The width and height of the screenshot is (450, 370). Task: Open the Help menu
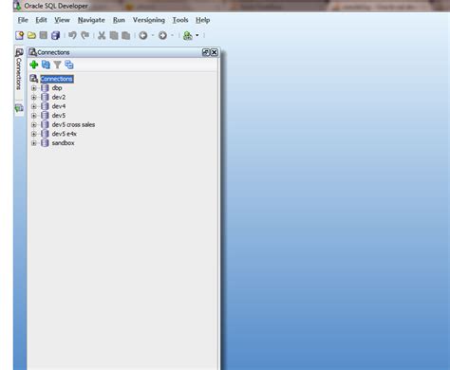(202, 20)
